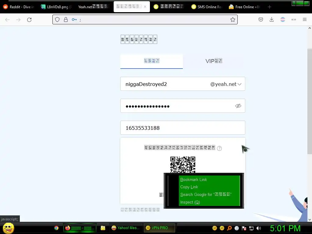Close the active browser tab
This screenshot has height=234, width=312.
coord(145,7)
